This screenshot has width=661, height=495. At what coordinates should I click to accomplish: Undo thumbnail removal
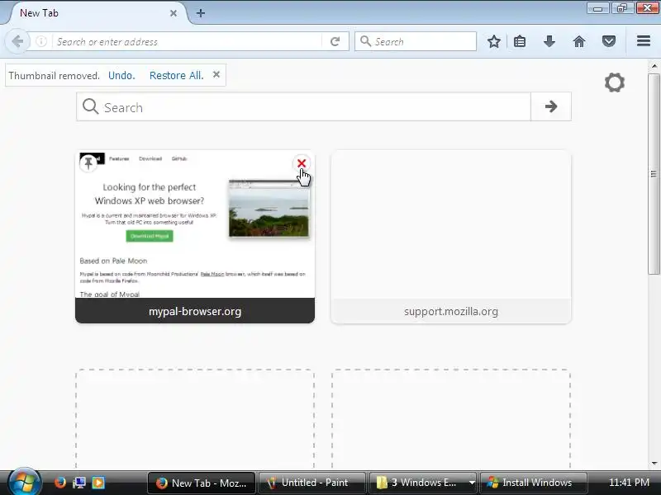tap(121, 75)
